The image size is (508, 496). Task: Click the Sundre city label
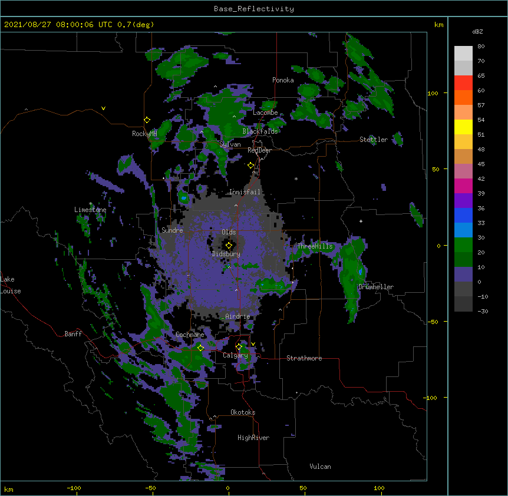[x=172, y=230]
